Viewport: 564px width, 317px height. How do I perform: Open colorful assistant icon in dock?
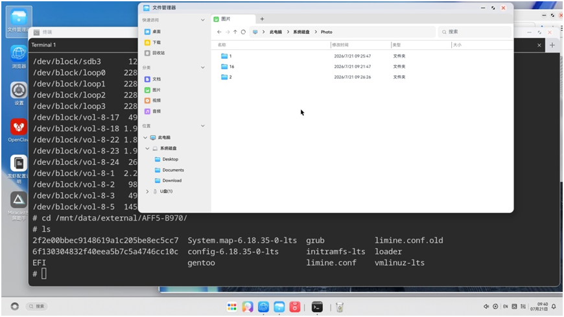pos(248,307)
